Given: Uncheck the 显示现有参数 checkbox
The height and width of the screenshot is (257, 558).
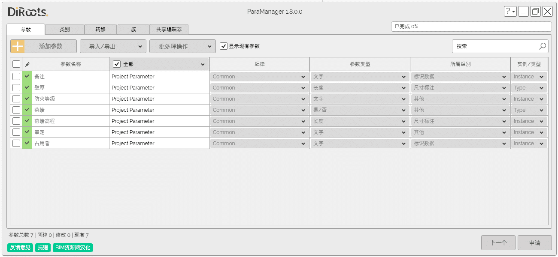Looking at the screenshot, I should tap(224, 46).
